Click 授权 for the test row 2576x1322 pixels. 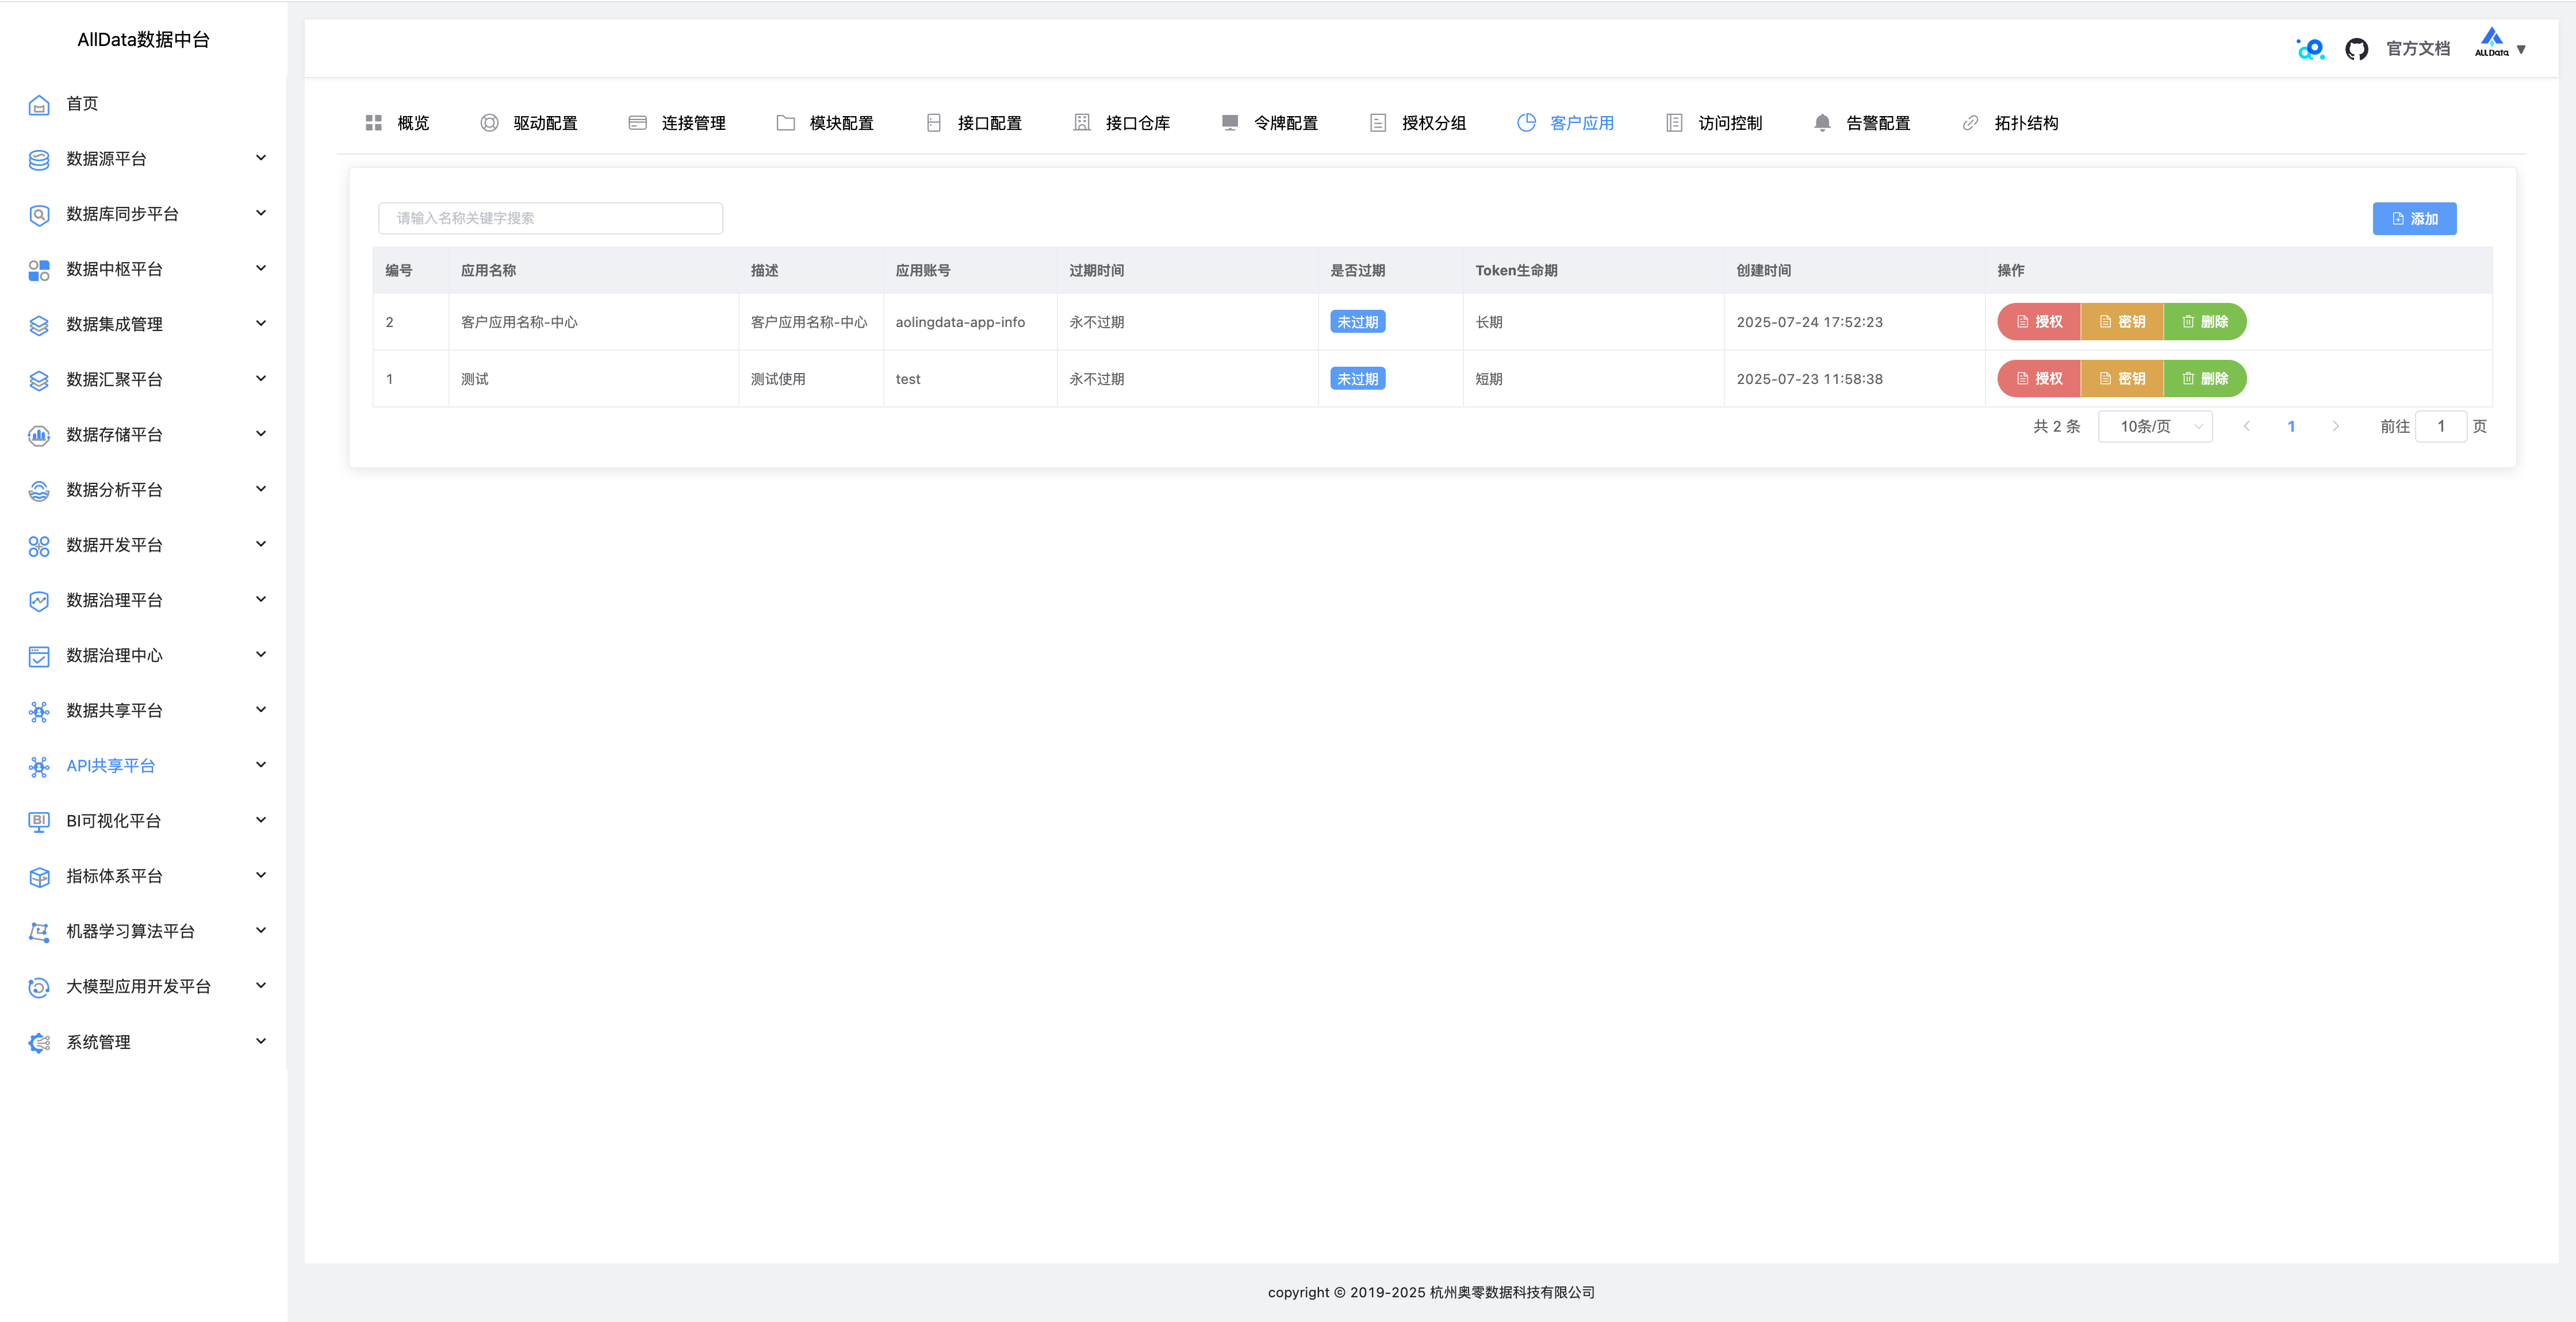[x=2039, y=379]
